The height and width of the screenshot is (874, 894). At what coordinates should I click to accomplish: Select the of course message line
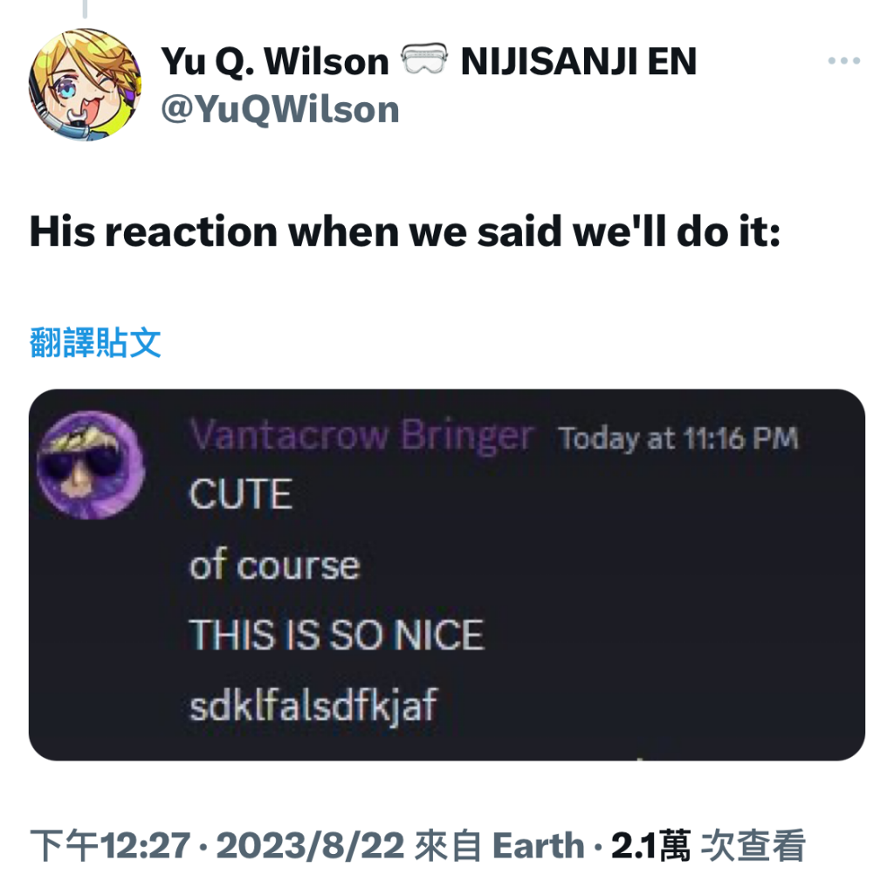coord(275,564)
